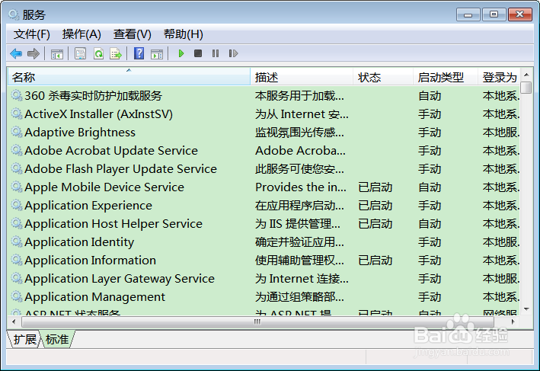The height and width of the screenshot is (371, 540).
Task: Click vertical scrollbar up arrow
Action: tap(526, 75)
